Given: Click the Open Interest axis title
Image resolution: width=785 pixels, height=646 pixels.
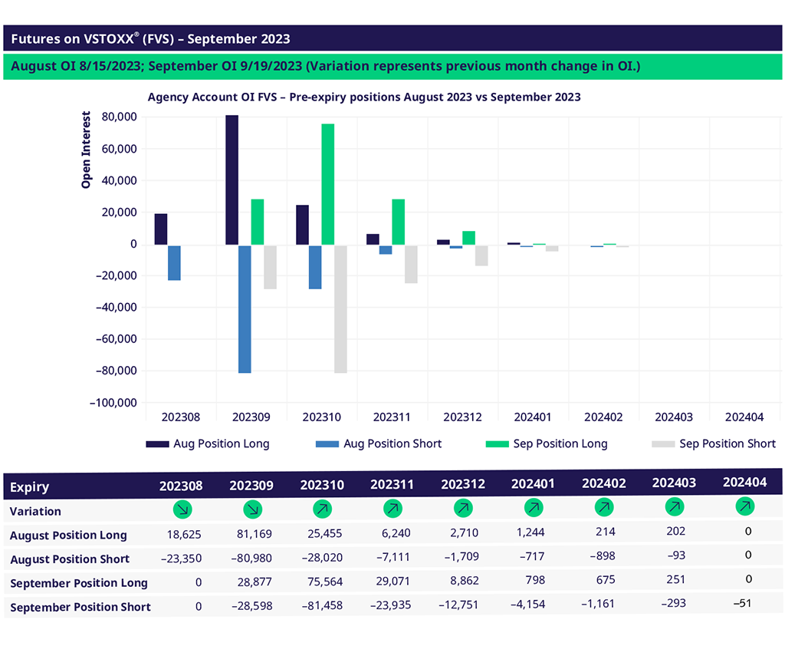Looking at the screenshot, I should coord(86,150).
